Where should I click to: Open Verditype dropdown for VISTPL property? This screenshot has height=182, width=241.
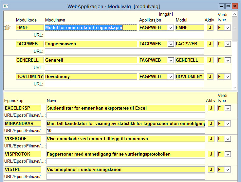228,170
